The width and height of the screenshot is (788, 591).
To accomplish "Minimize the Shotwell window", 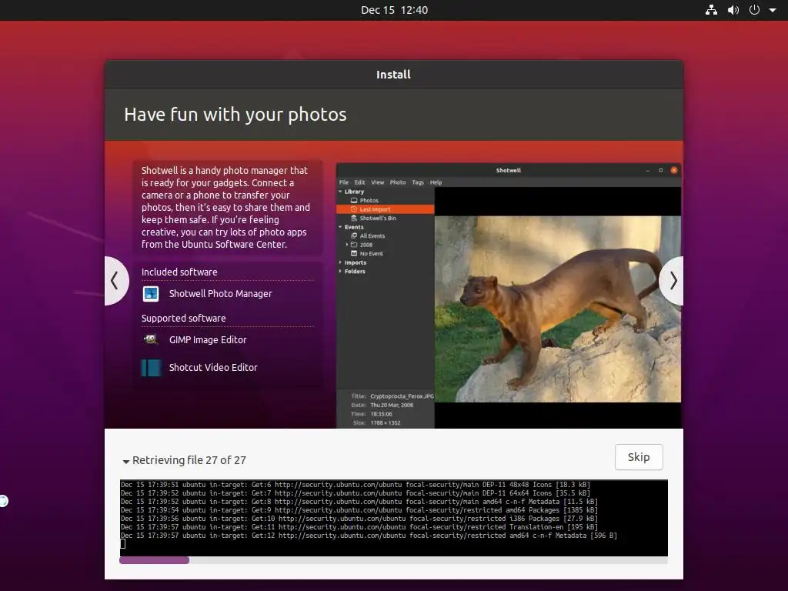I will point(648,170).
